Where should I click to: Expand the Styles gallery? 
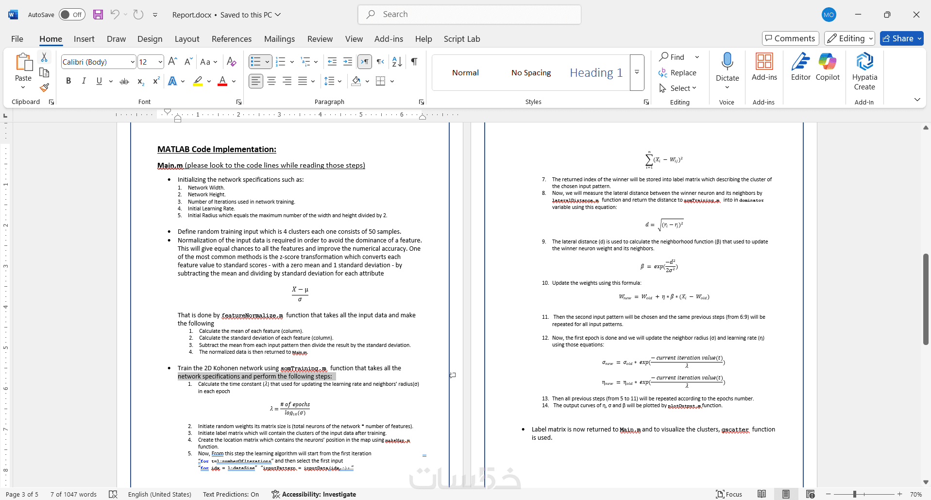(x=637, y=72)
